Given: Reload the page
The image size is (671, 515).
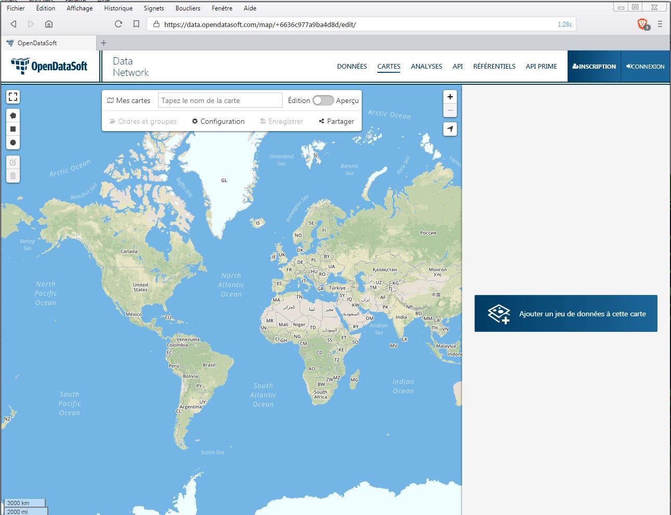Looking at the screenshot, I should point(119,24).
